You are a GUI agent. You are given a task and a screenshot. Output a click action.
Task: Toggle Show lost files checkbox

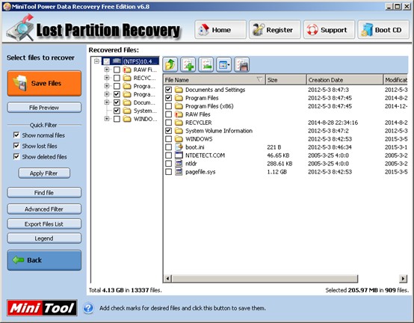point(16,146)
